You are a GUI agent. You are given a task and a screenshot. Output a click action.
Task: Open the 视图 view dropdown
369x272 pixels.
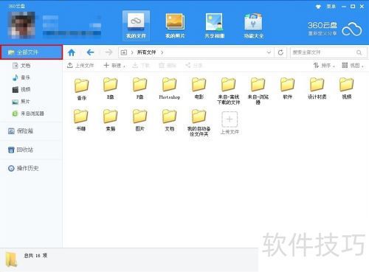tap(353, 66)
